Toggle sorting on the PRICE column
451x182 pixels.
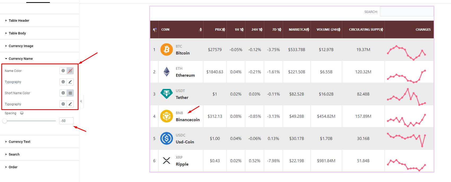pos(225,29)
